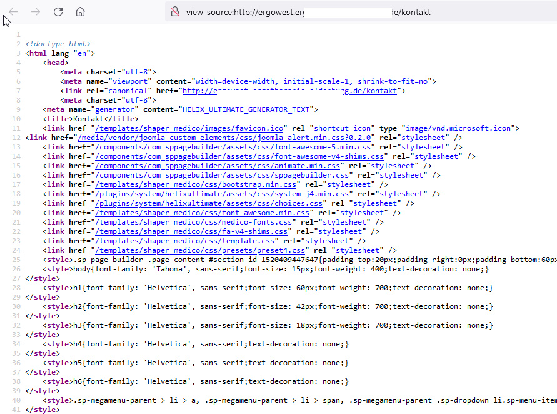
Task: Click the forward navigation arrow
Action: point(36,12)
